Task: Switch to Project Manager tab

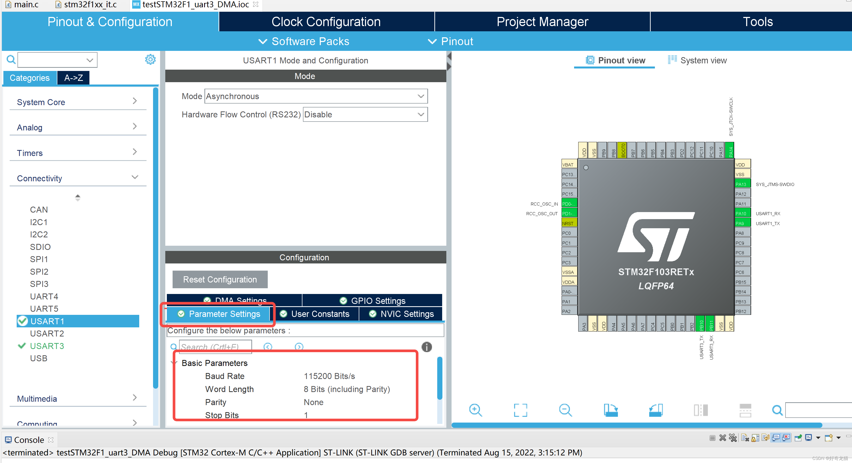Action: point(542,21)
